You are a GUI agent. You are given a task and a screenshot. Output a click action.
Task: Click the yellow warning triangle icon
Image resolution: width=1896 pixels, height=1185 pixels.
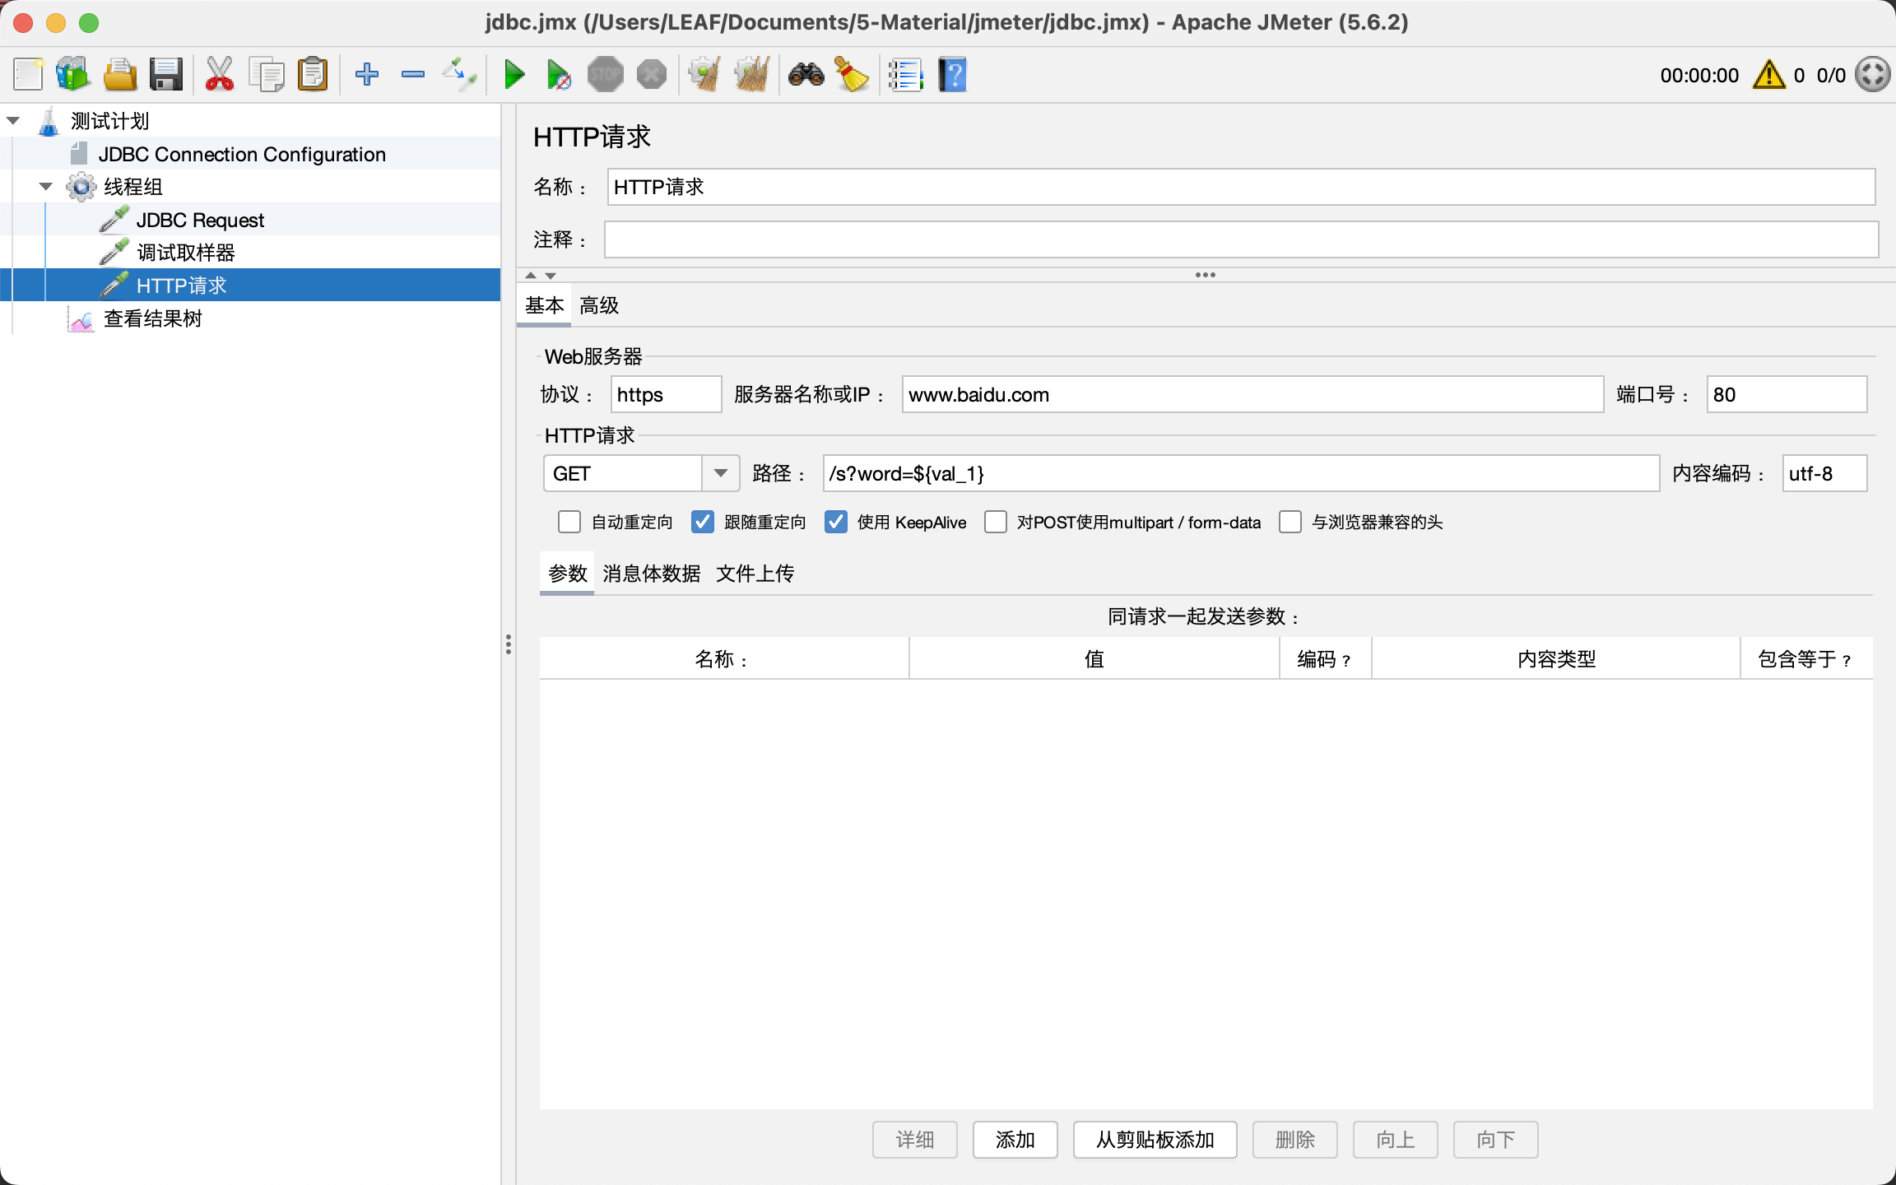(x=1768, y=75)
